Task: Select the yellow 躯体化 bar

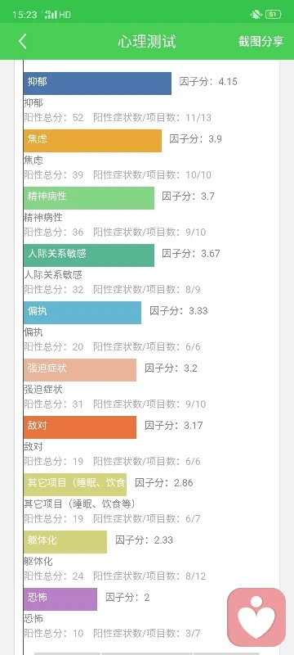Action: [x=65, y=542]
